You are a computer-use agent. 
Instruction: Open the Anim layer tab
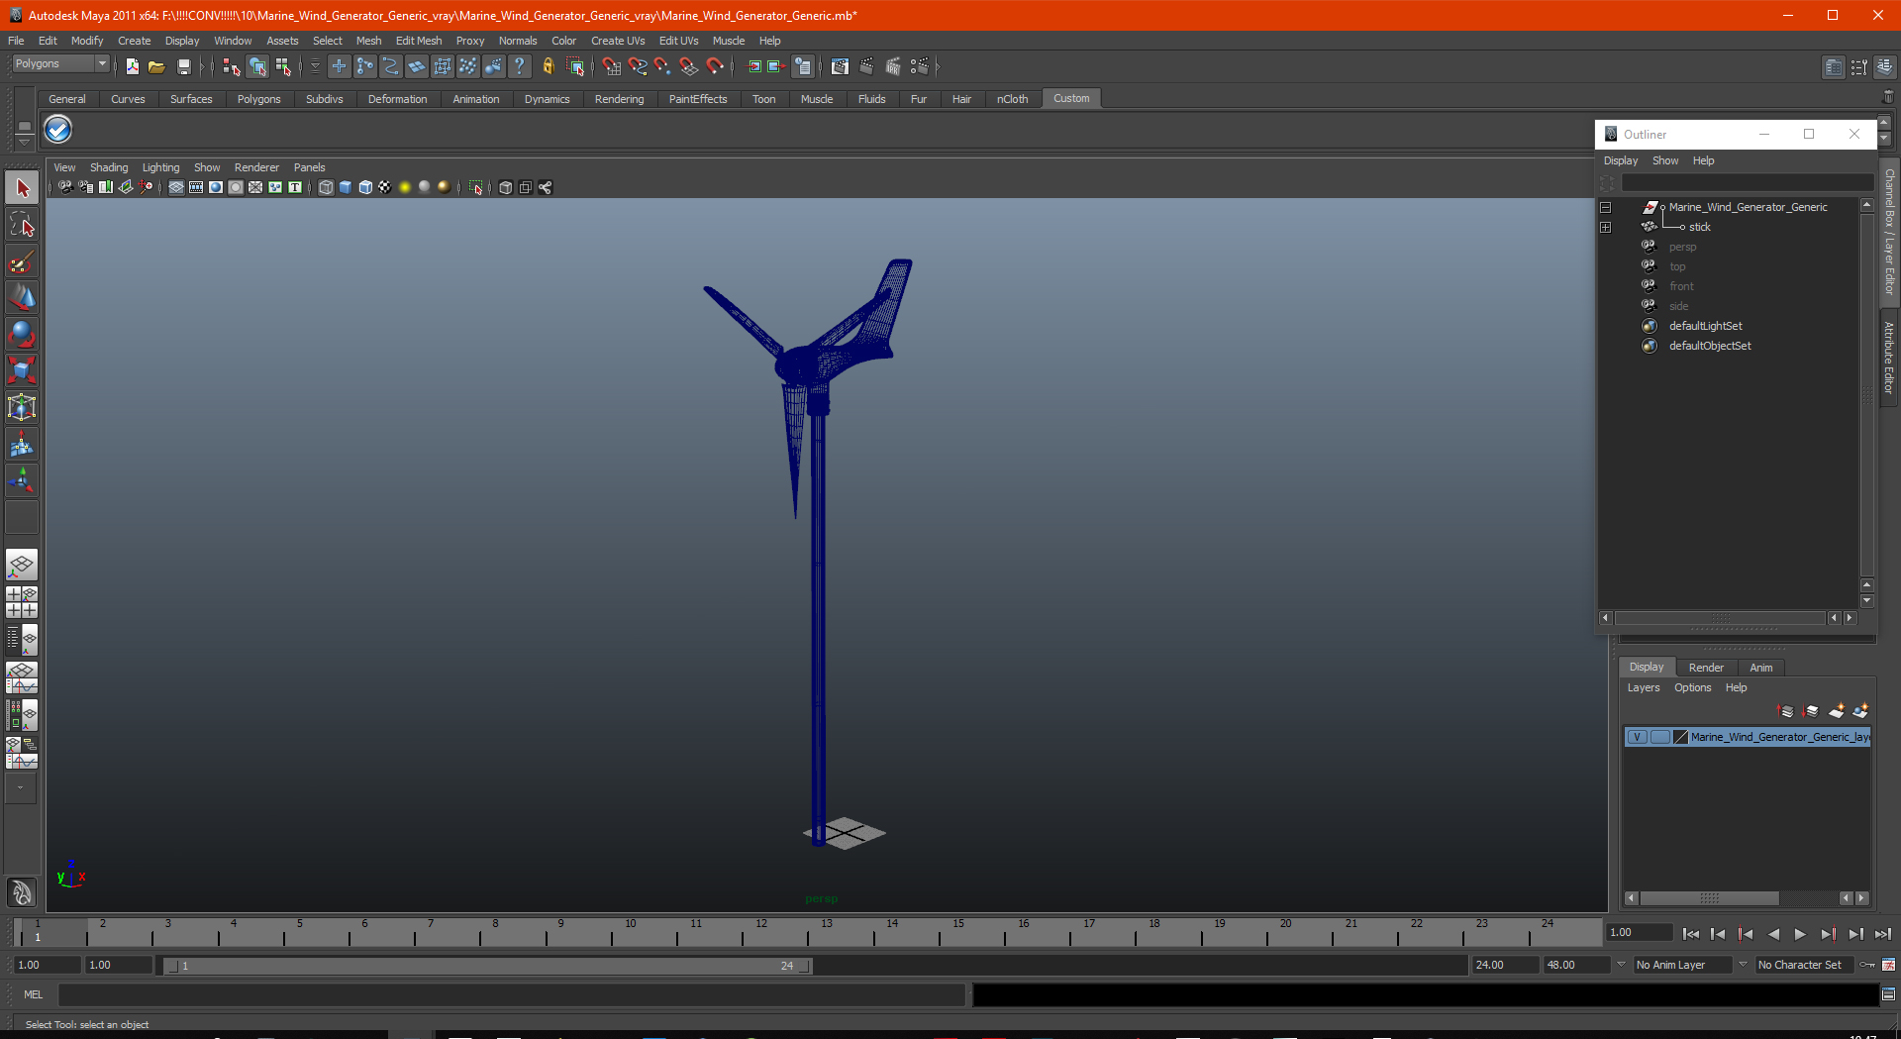[1760, 668]
